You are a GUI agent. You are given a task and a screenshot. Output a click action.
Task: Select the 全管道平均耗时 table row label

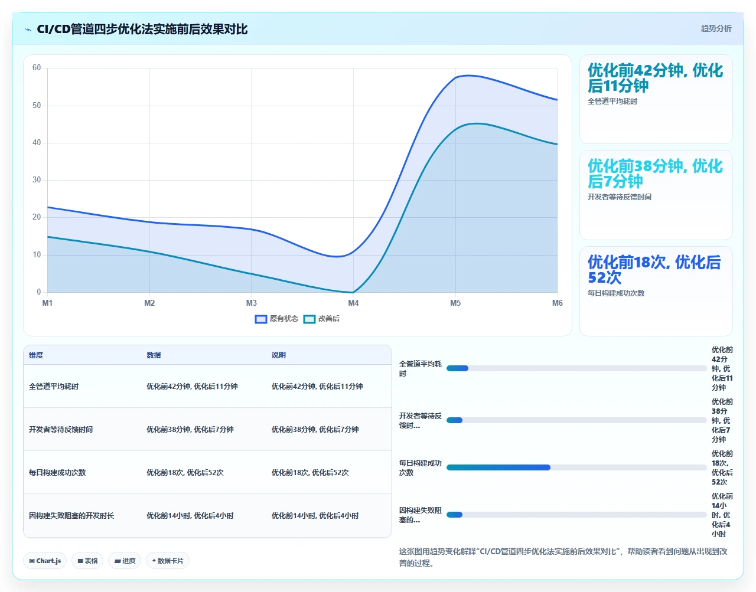(x=54, y=387)
